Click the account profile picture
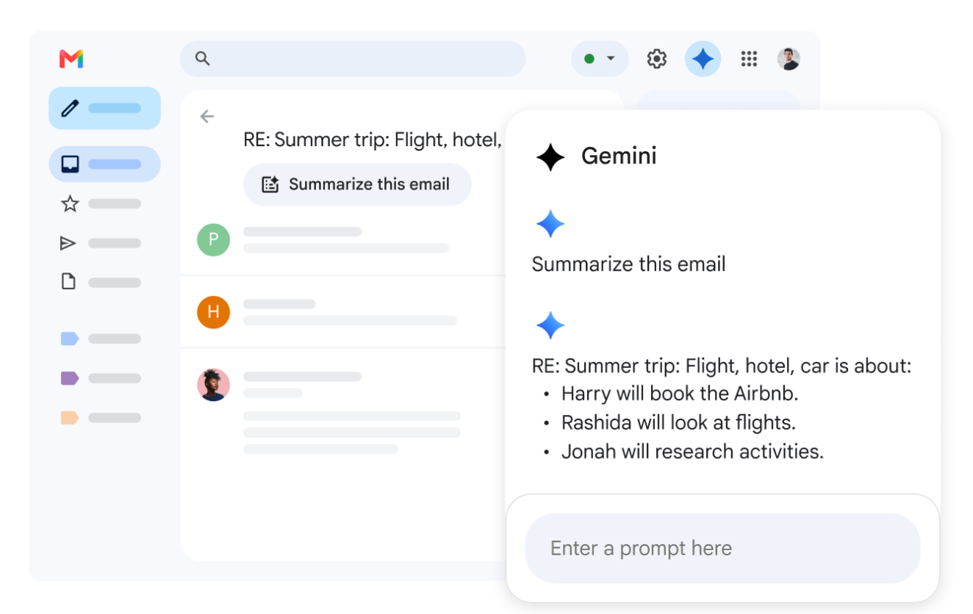Viewport: 973px width, 614px height. click(x=789, y=59)
